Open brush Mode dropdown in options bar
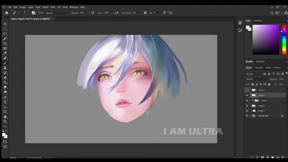This screenshot has height=162, width=288. (x=57, y=13)
